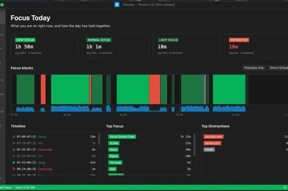This screenshot has width=288, height=191.
Task: Click the NORMAL FOCUS badge
Action: pos(99,40)
